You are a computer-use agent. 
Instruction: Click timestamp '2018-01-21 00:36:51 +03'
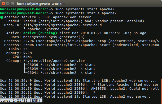105,33
